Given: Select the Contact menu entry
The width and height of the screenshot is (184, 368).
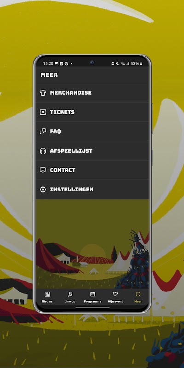Looking at the screenshot, I should pyautogui.click(x=92, y=170).
